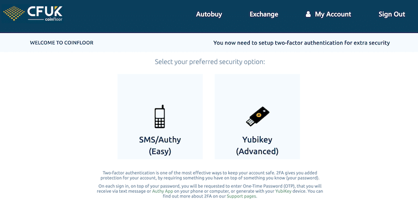Follow the YubiKey device link
418x210 pixels.
(283, 191)
